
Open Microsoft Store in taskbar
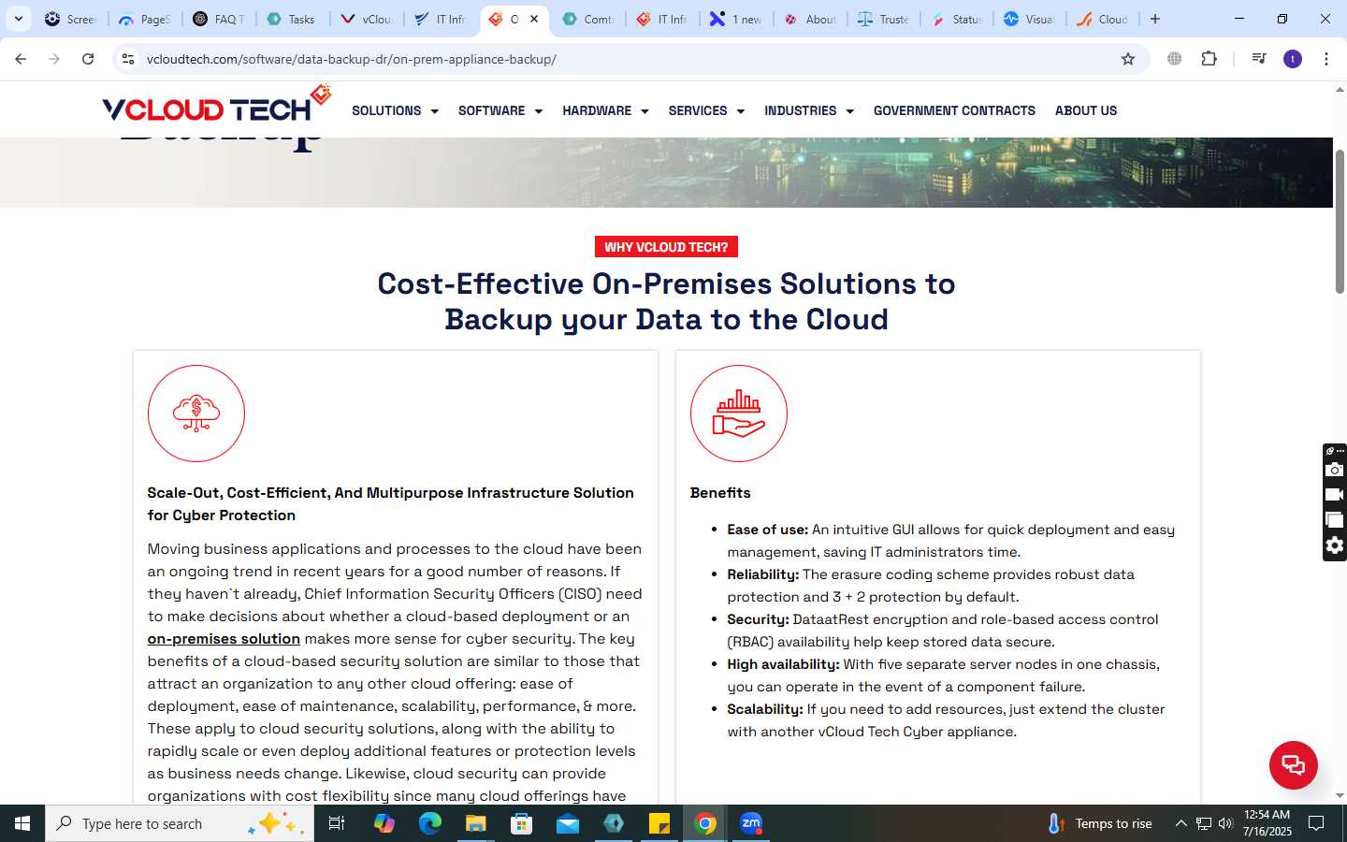click(522, 823)
